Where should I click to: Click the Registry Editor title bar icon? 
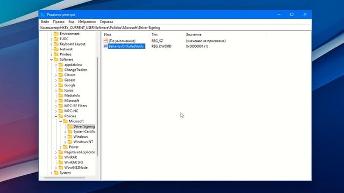(x=43, y=14)
